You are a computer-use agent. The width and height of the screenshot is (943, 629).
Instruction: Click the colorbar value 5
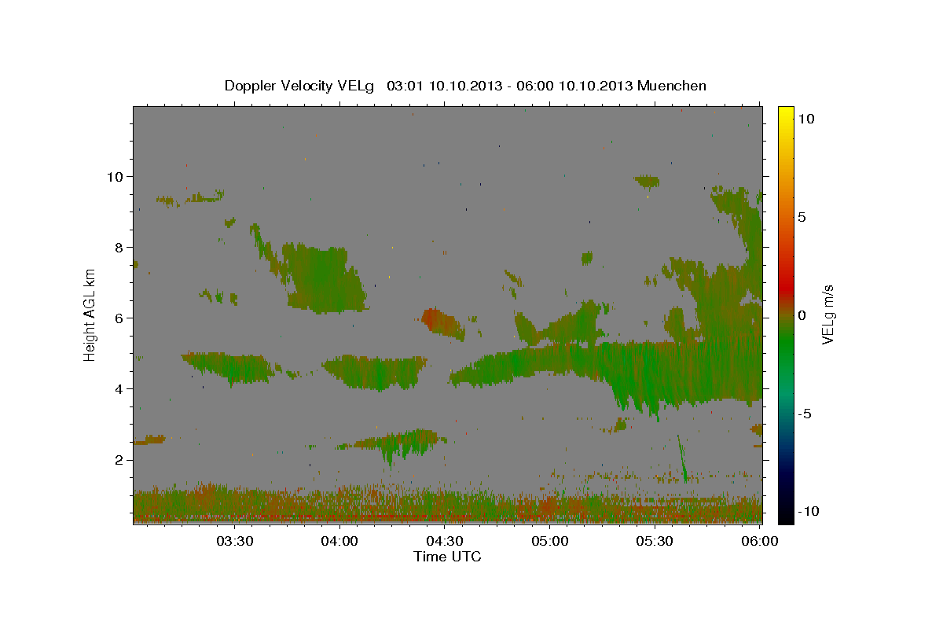[803, 217]
